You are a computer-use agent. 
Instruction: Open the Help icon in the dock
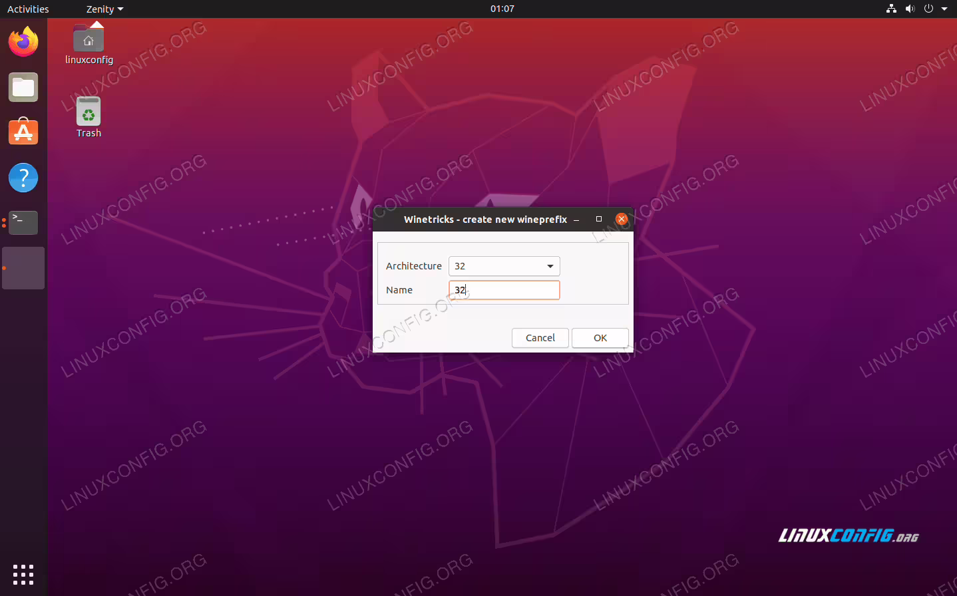coord(23,178)
